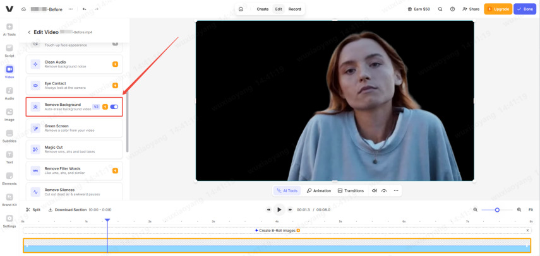Fit timeline with Fit button
This screenshot has width=540, height=256.
click(x=531, y=209)
